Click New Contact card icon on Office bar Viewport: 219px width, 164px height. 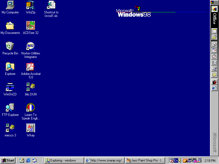coord(214,63)
